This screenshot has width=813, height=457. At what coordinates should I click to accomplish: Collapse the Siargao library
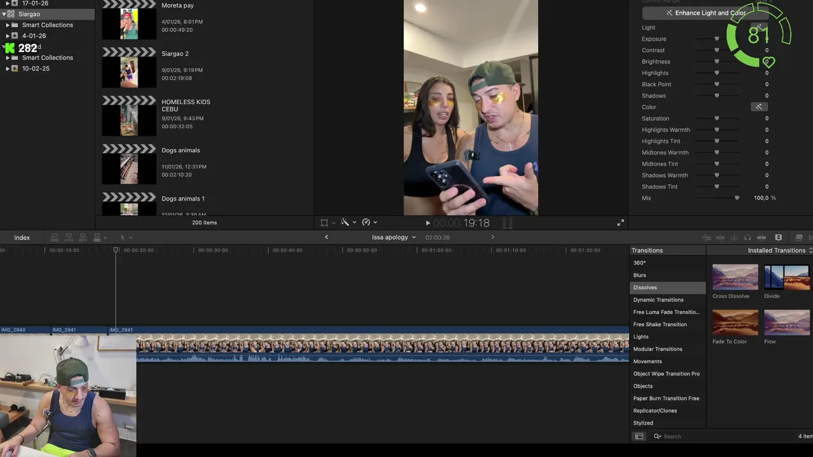[x=4, y=14]
